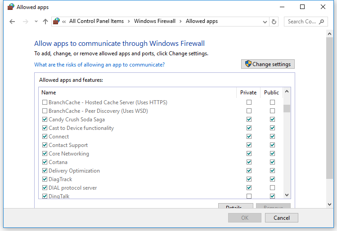This screenshot has height=231, width=337.
Task: Toggle BranchCache Hosted Cache Server checkbox
Action: coord(45,102)
